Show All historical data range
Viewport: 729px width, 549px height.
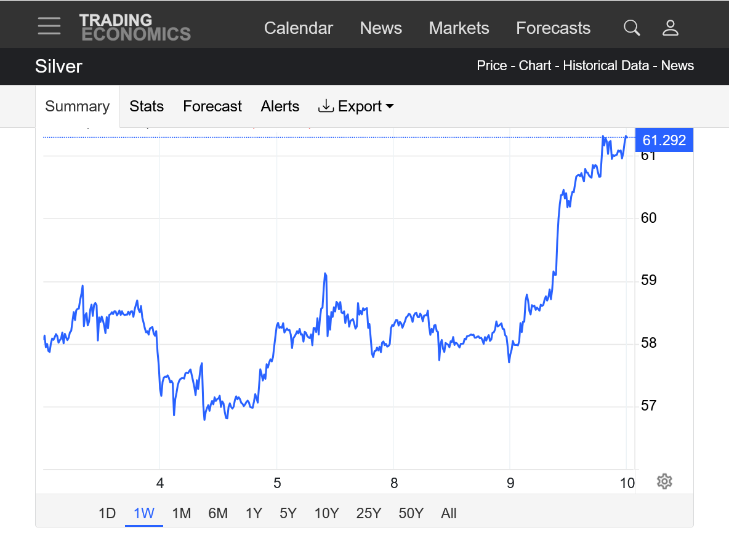click(449, 513)
